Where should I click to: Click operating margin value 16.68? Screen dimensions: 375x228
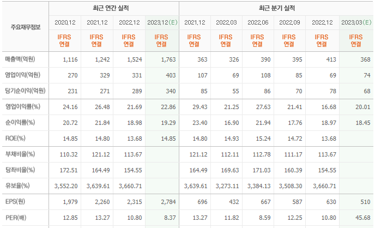pos(329,107)
